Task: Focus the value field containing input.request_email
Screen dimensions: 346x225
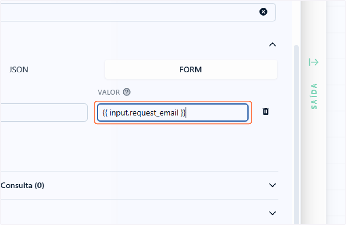Action: click(173, 113)
